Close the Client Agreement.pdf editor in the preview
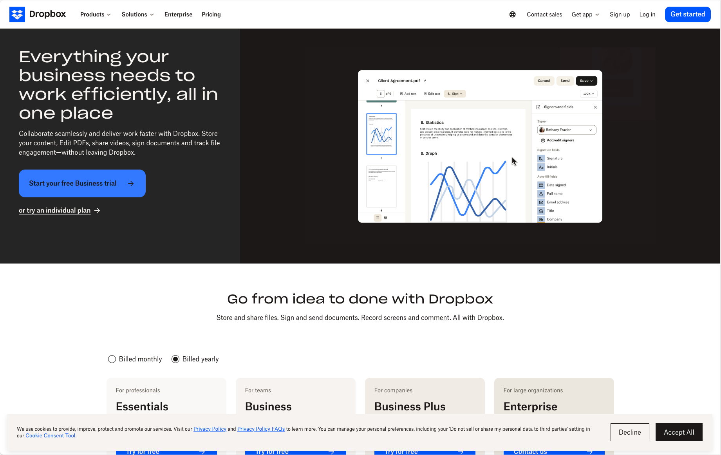 (x=368, y=81)
